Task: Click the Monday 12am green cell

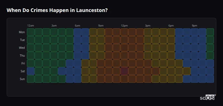Action: click(x=31, y=32)
